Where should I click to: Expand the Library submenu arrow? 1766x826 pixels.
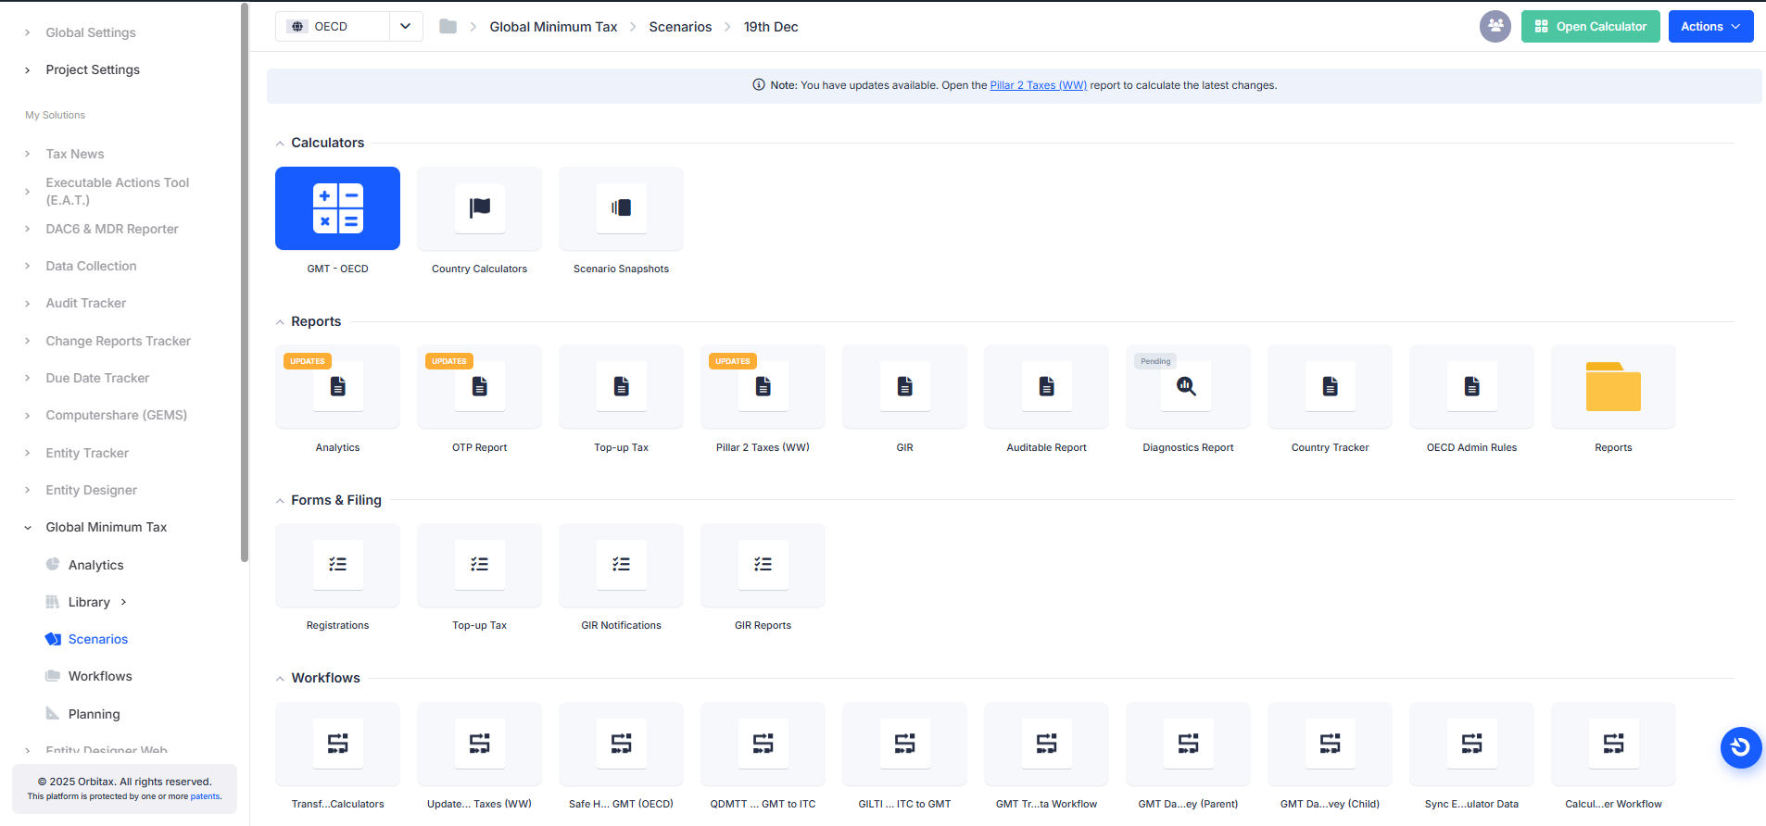point(123,602)
